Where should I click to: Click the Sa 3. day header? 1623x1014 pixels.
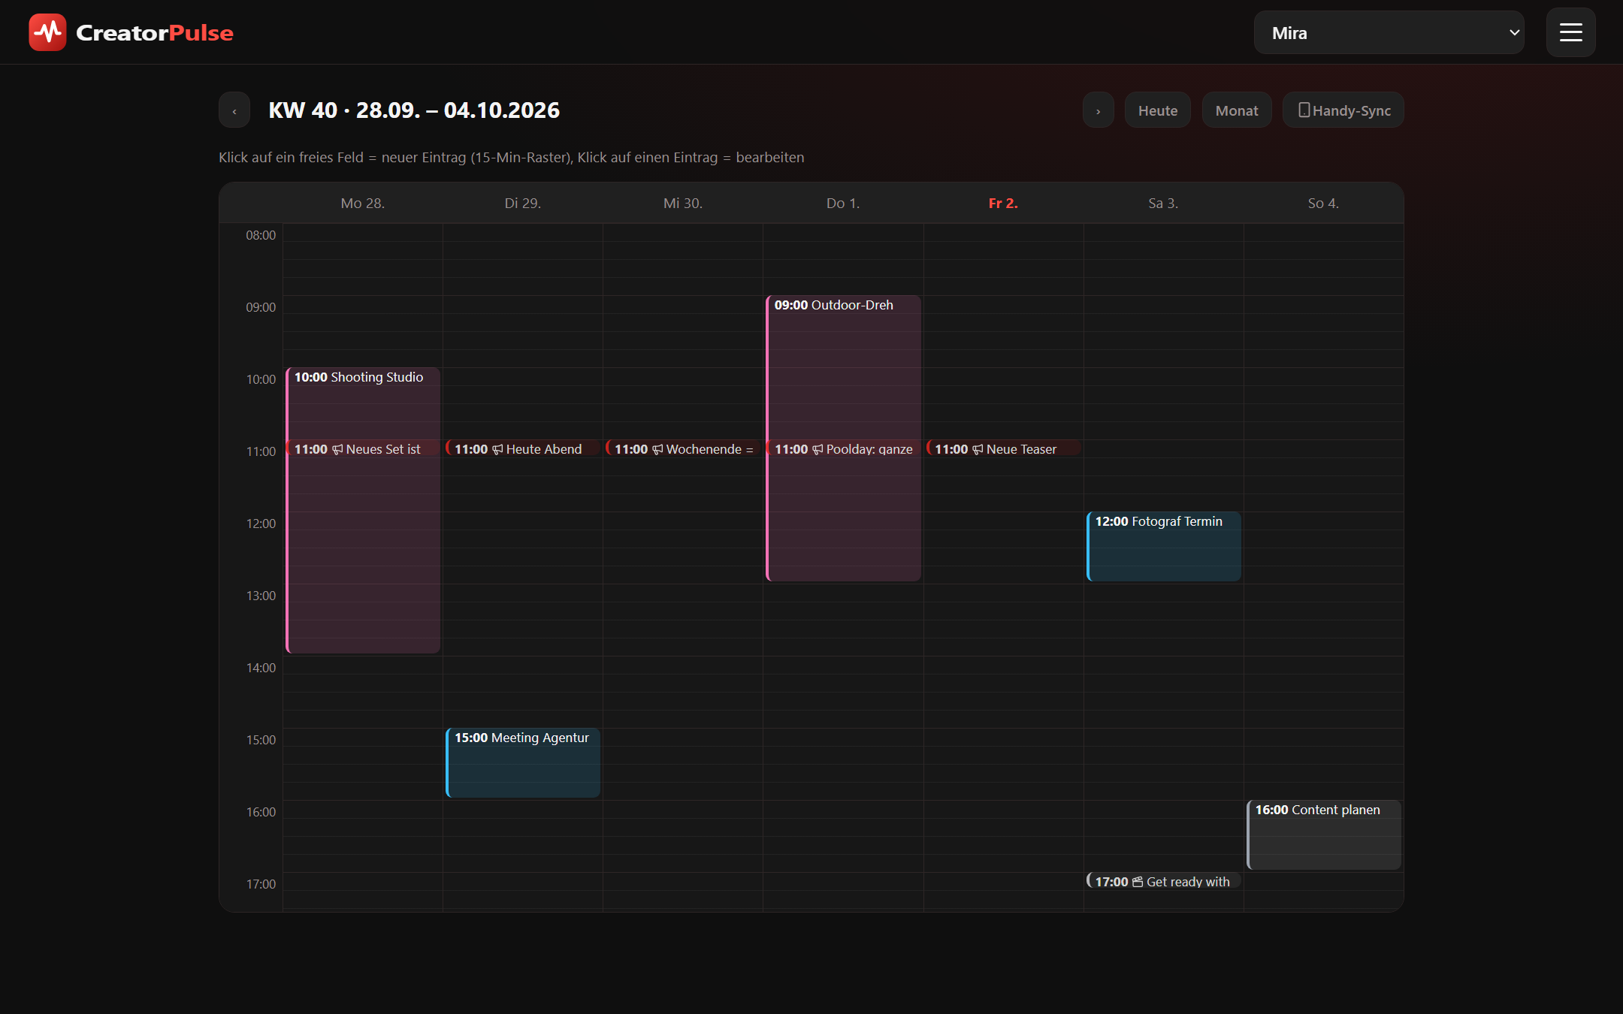click(1163, 203)
